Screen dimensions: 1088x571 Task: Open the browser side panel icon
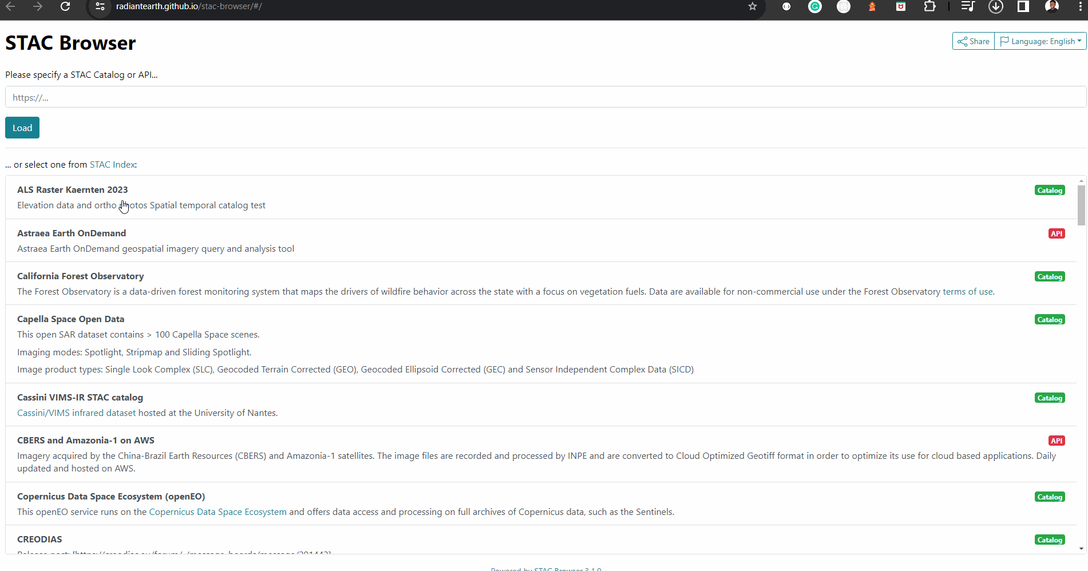click(x=1023, y=7)
